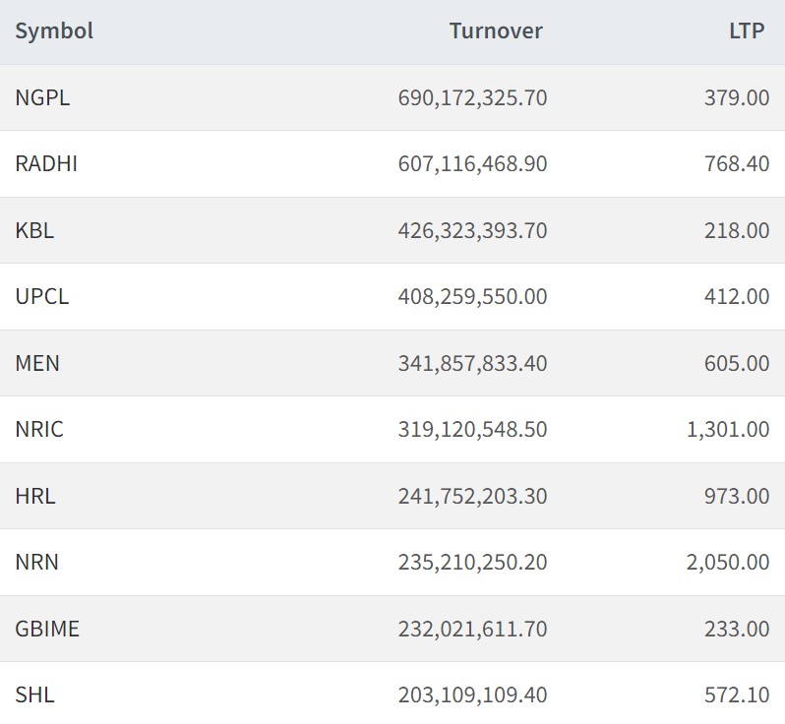
Task: Click the Symbol column header
Action: pos(54,30)
